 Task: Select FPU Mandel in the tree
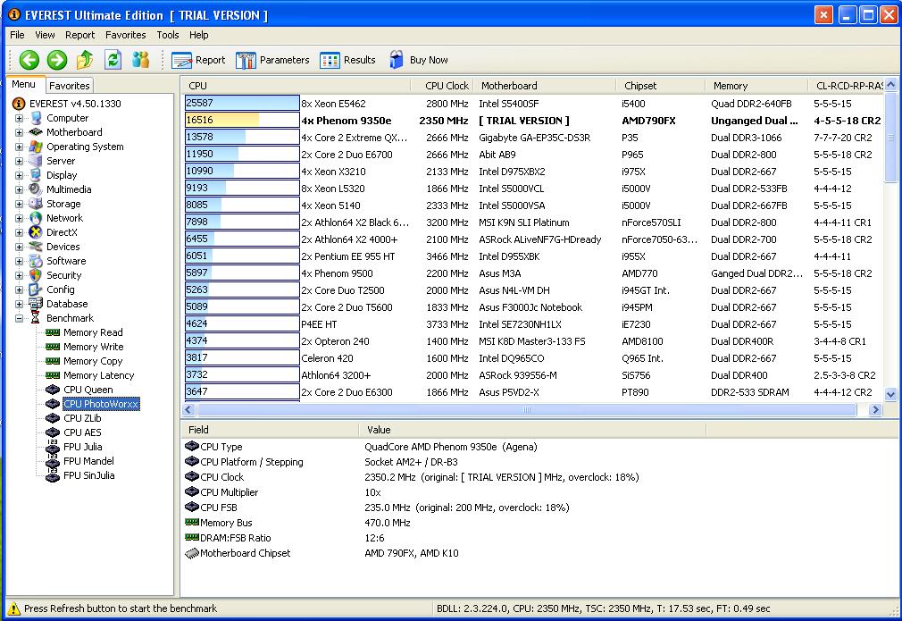pyautogui.click(x=88, y=461)
